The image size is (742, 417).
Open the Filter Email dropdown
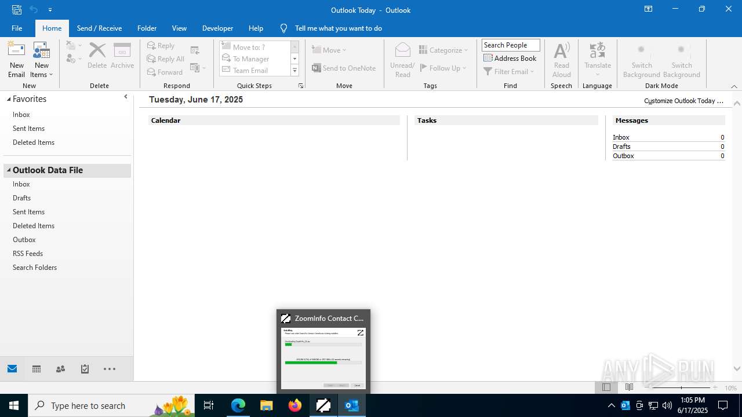[x=509, y=71]
